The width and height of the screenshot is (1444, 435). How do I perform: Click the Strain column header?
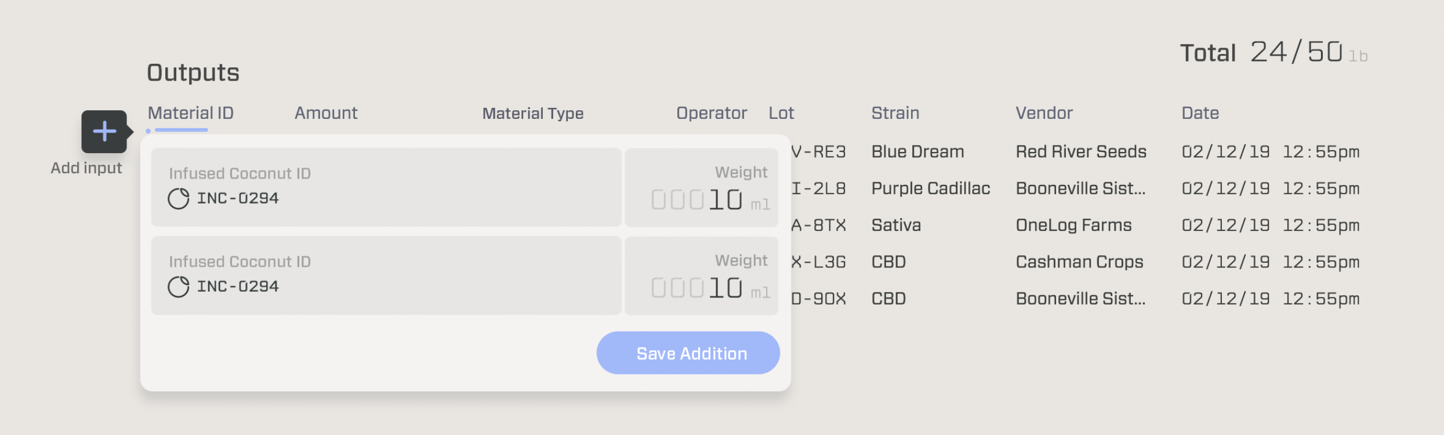click(x=895, y=113)
